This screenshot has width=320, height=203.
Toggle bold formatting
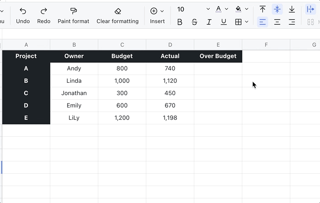180,22
